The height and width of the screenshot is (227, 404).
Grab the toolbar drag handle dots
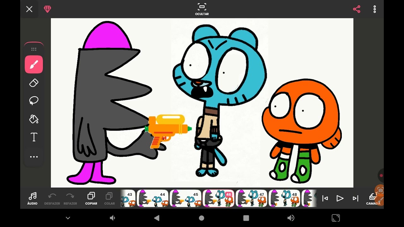(x=34, y=49)
